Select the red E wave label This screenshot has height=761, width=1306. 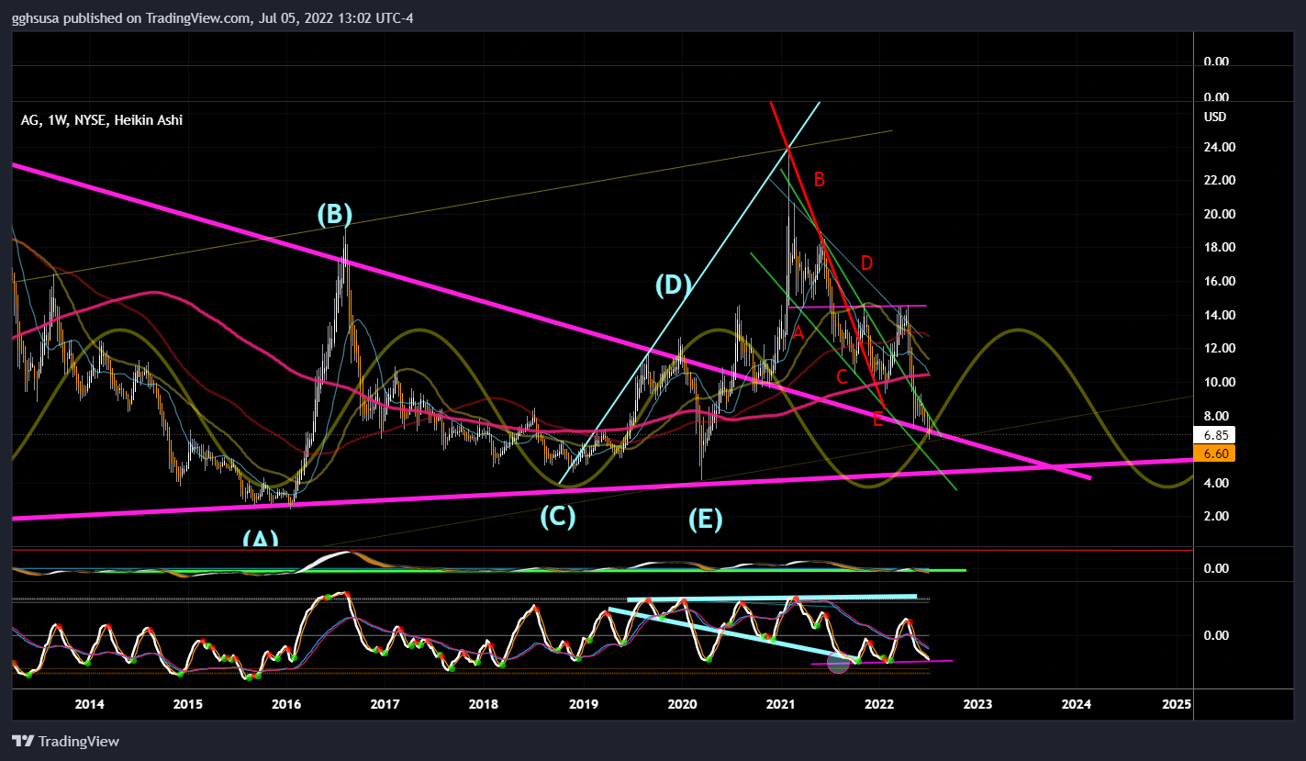click(x=877, y=420)
